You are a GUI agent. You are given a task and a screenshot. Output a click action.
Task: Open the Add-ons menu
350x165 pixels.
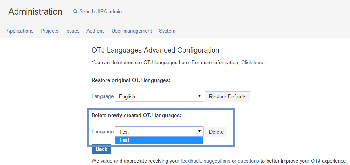(x=95, y=31)
